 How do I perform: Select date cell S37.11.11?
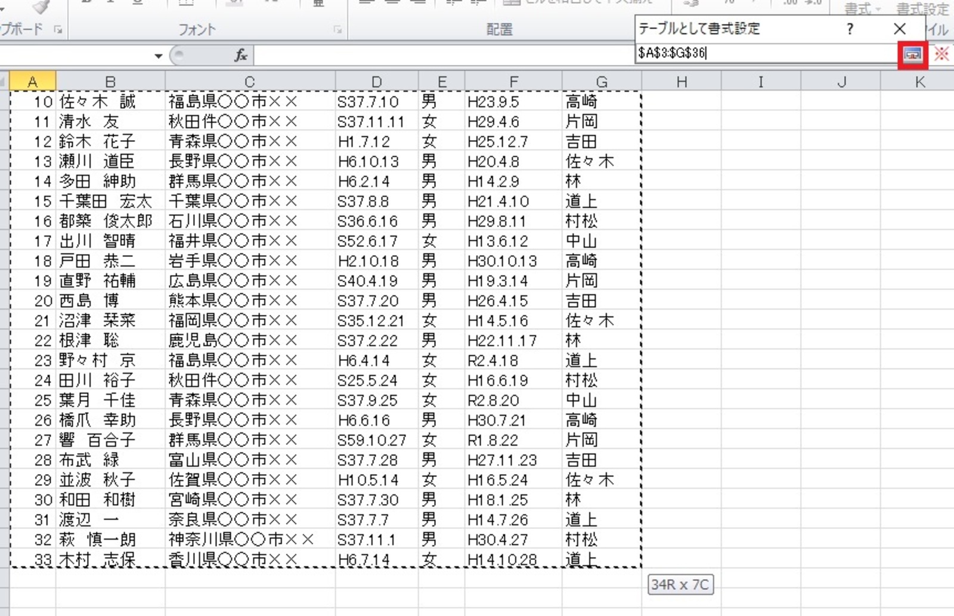[376, 122]
